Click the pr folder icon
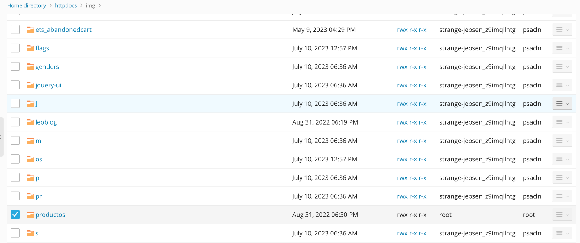Viewport: 580px width, 243px height. (x=30, y=196)
